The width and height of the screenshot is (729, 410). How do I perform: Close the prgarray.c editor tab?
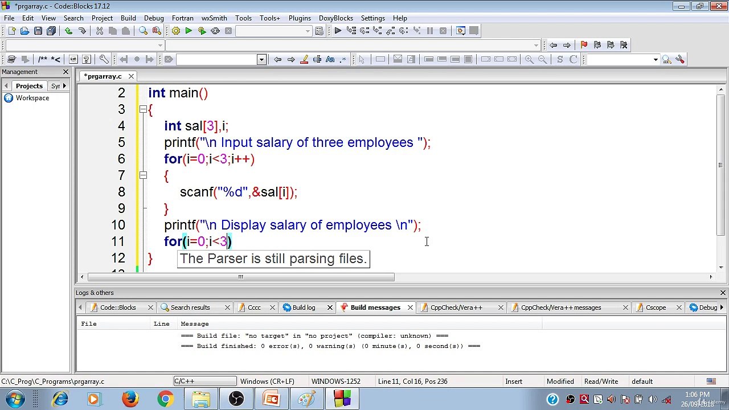click(131, 76)
